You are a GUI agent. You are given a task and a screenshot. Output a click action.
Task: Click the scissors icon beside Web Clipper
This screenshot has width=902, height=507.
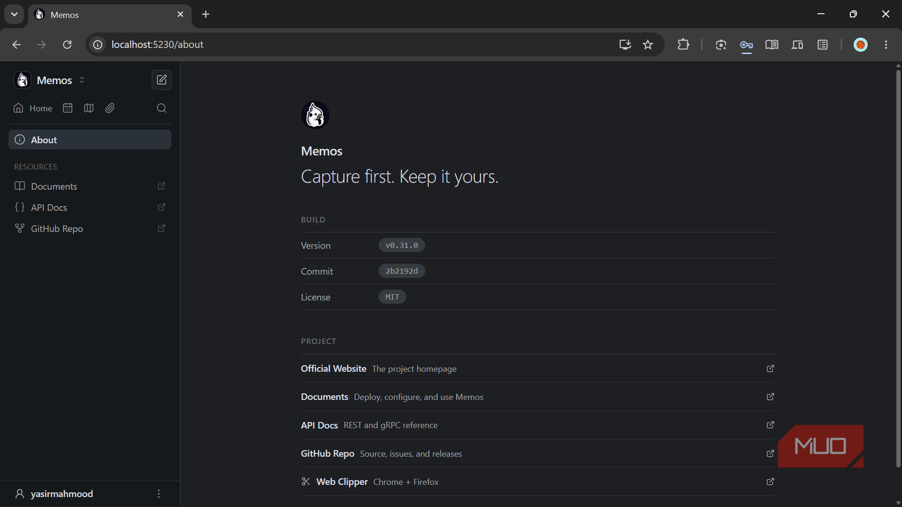point(305,482)
